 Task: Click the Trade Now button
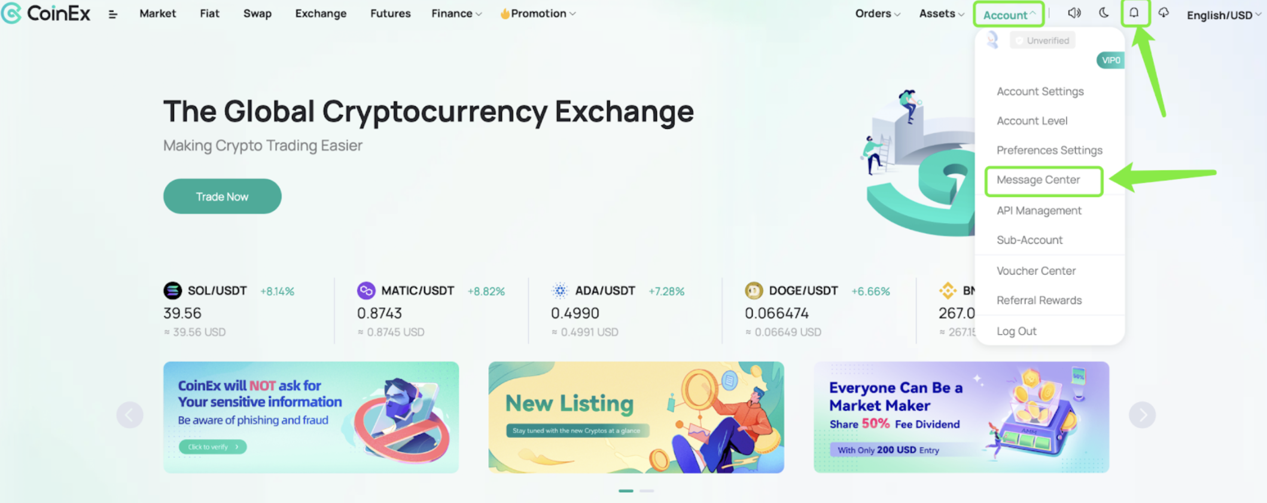pyautogui.click(x=222, y=197)
